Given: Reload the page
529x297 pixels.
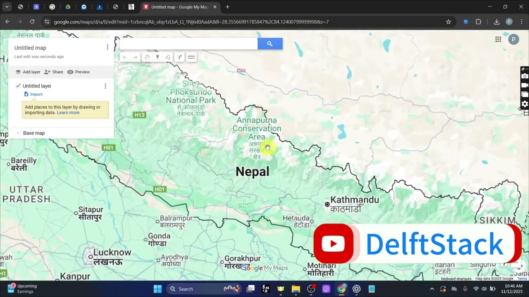Looking at the screenshot, I should (x=32, y=22).
